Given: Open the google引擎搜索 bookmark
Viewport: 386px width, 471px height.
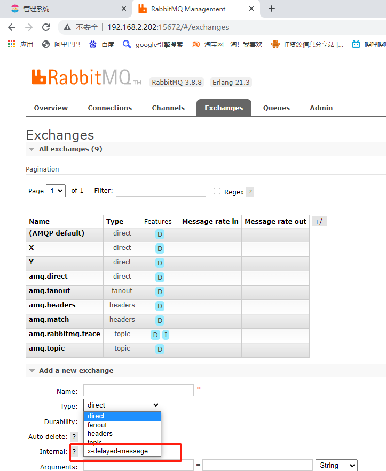Looking at the screenshot, I should tap(153, 44).
